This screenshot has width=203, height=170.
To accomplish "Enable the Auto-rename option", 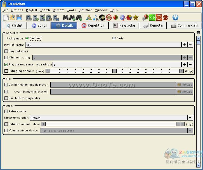I will (6, 111).
